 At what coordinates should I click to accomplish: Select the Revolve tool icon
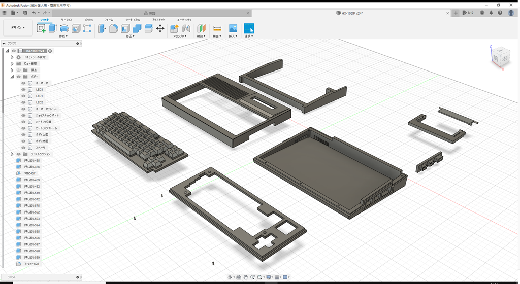coord(64,28)
